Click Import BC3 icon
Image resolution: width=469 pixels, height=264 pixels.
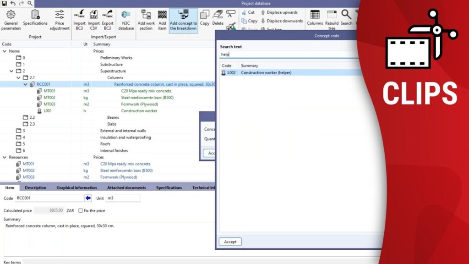[79, 19]
